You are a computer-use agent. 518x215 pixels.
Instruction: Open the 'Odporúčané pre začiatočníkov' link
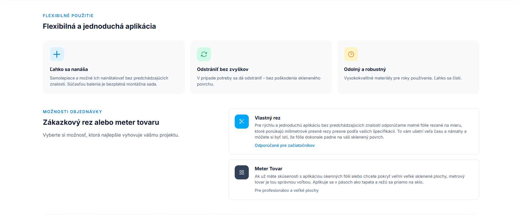tap(284, 145)
